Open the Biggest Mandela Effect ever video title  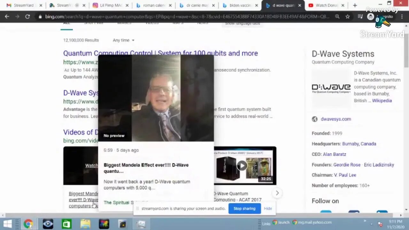tap(146, 168)
